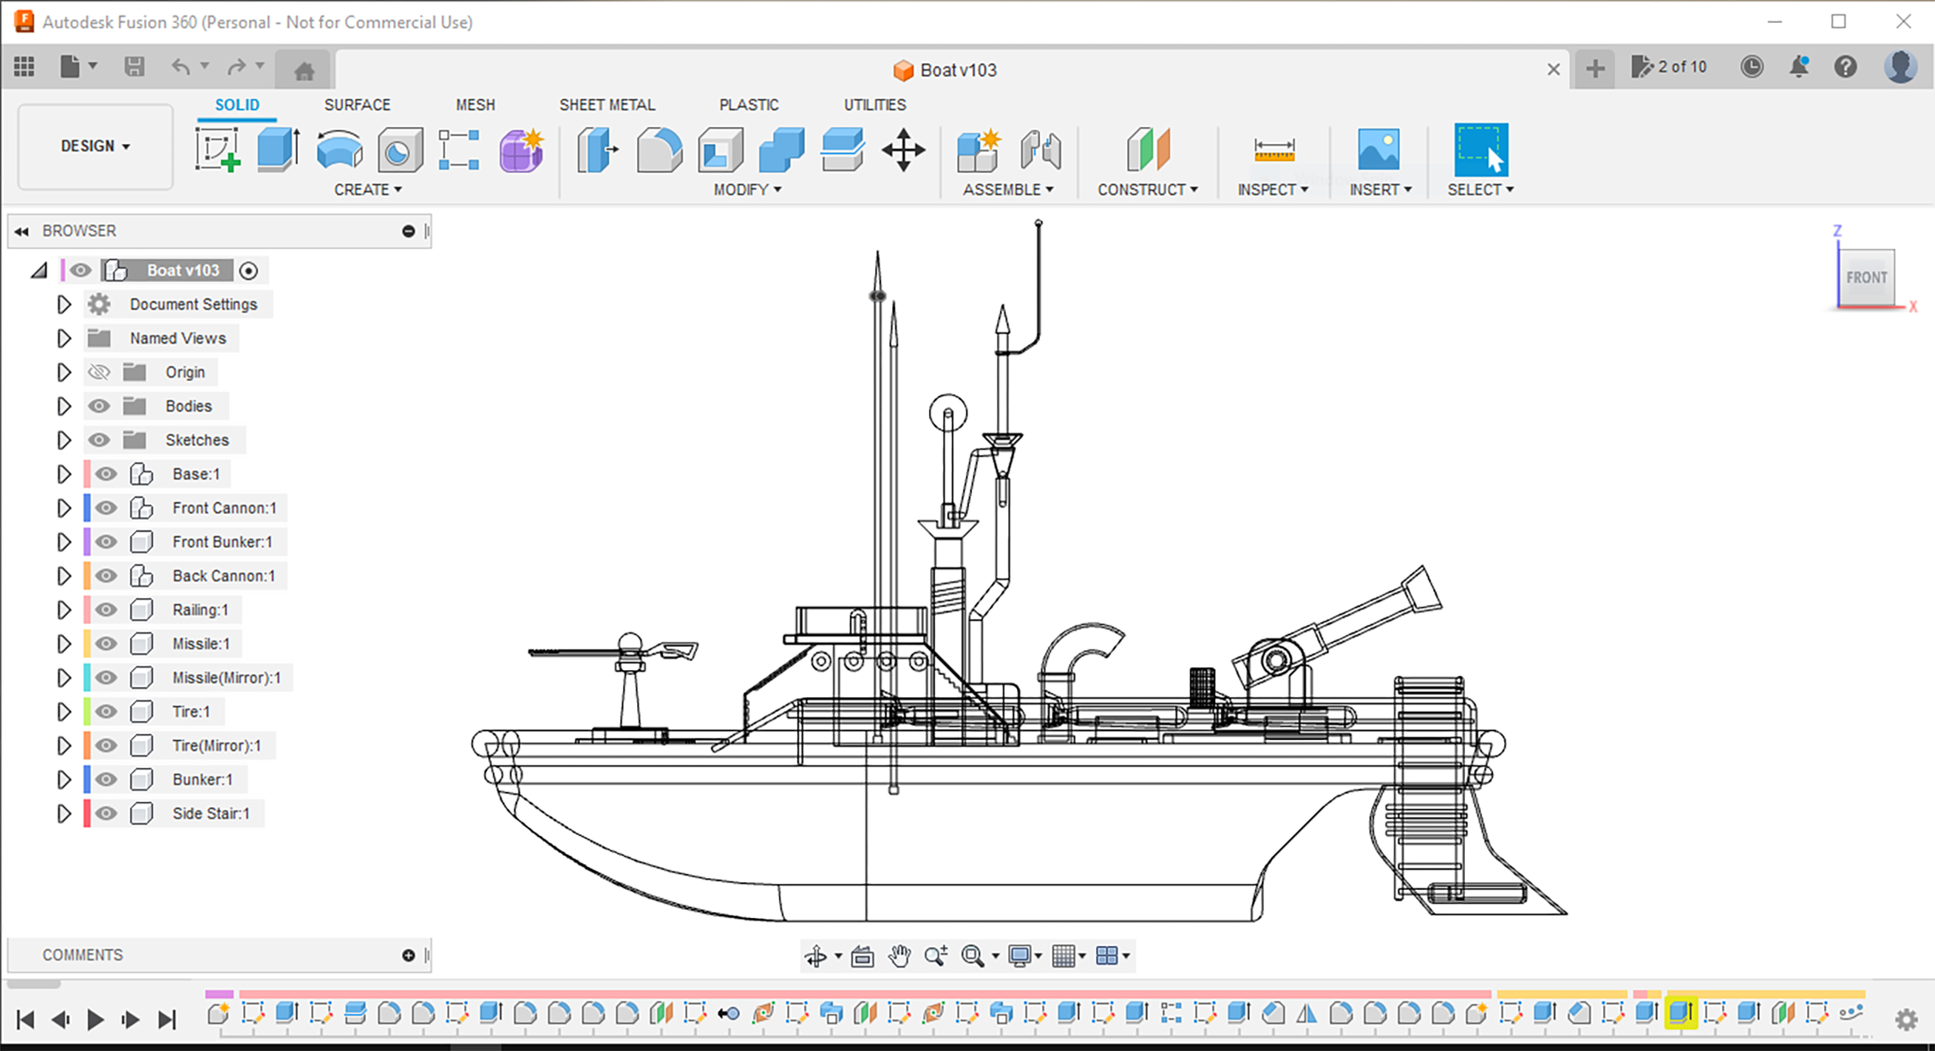Screen dimensions: 1935x1051
Task: Collapse the Boat v103 root node
Action: tap(39, 271)
